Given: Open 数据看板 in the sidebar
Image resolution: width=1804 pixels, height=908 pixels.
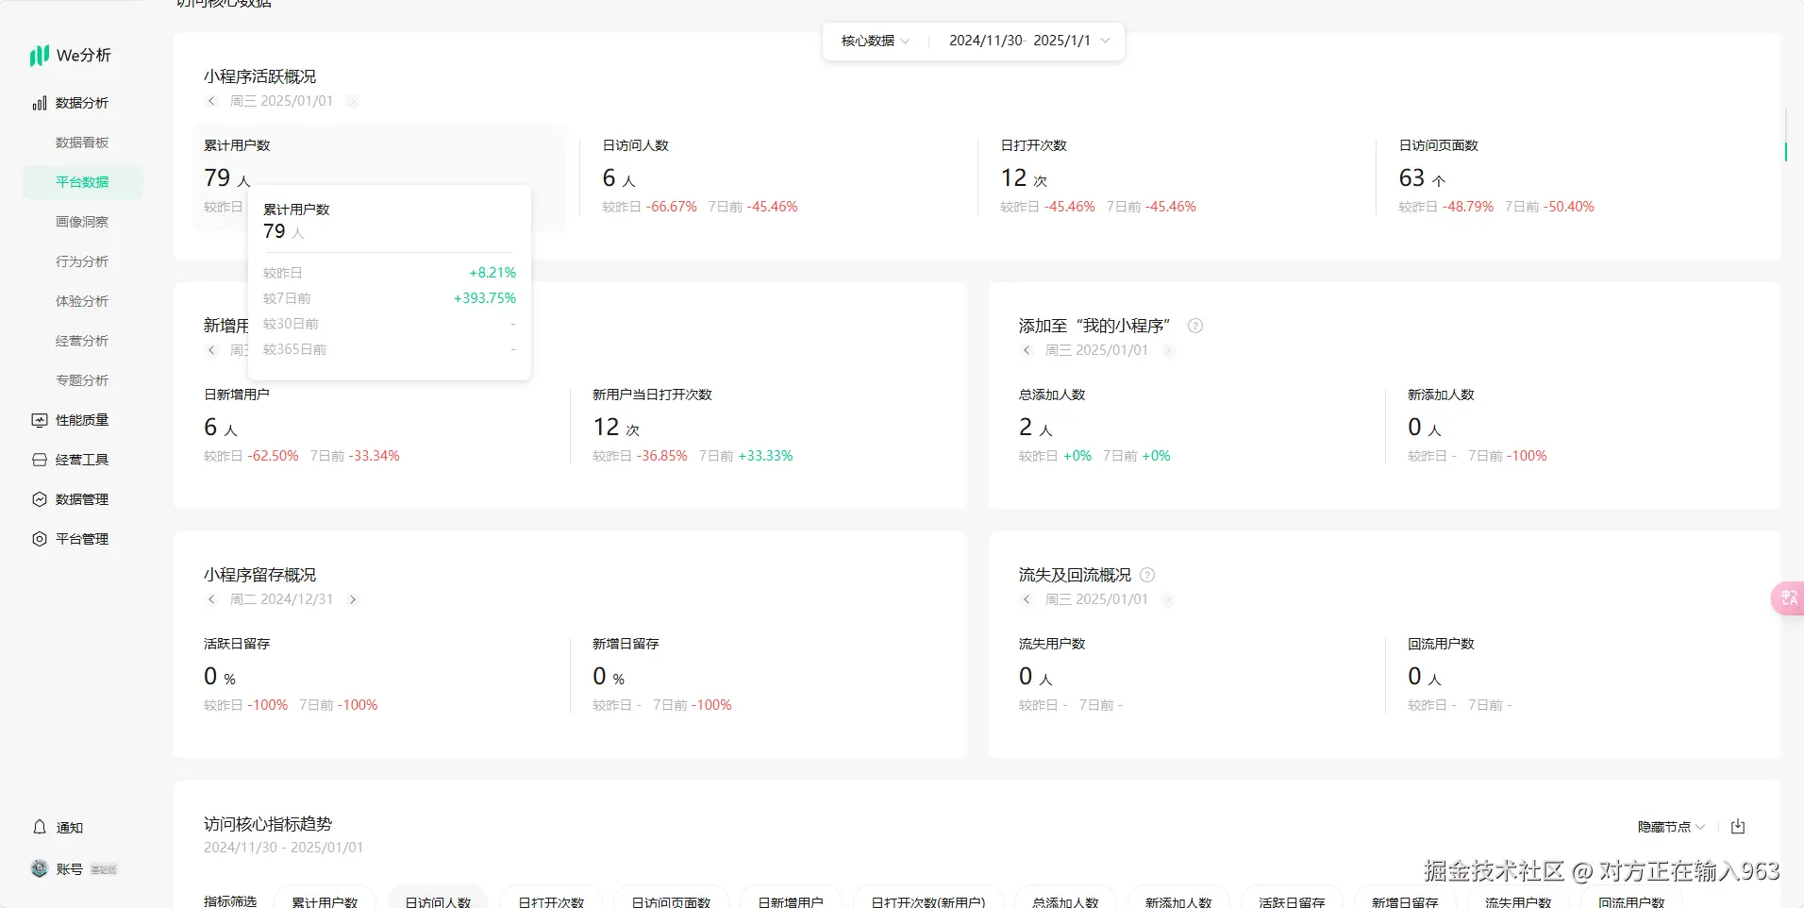Looking at the screenshot, I should click(83, 143).
